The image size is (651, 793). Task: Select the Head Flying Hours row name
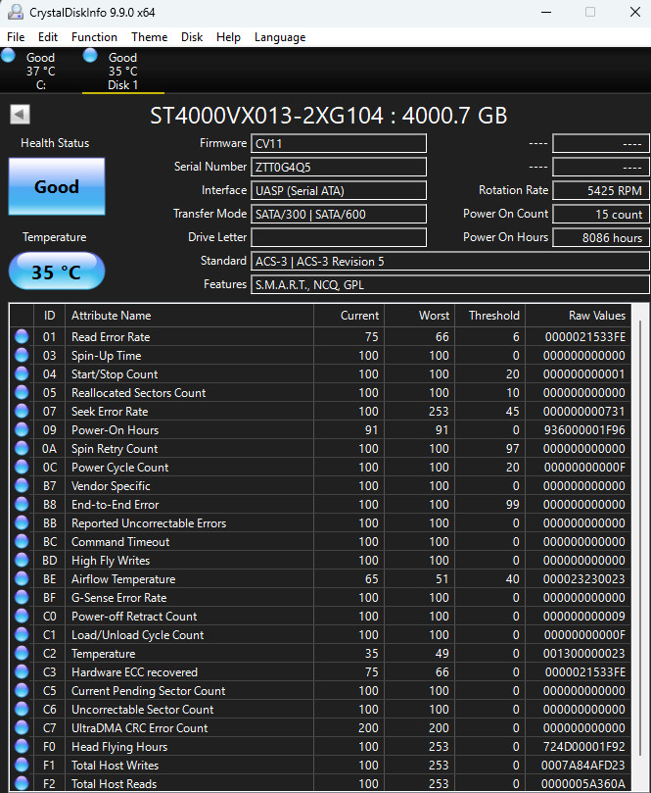[119, 747]
